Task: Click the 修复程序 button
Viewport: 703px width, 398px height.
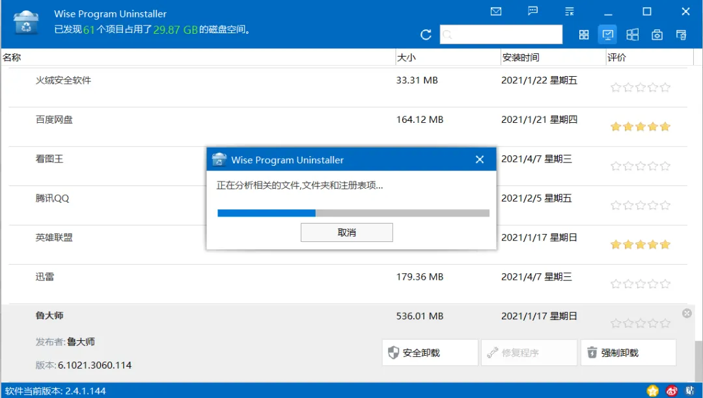Action: (x=529, y=352)
